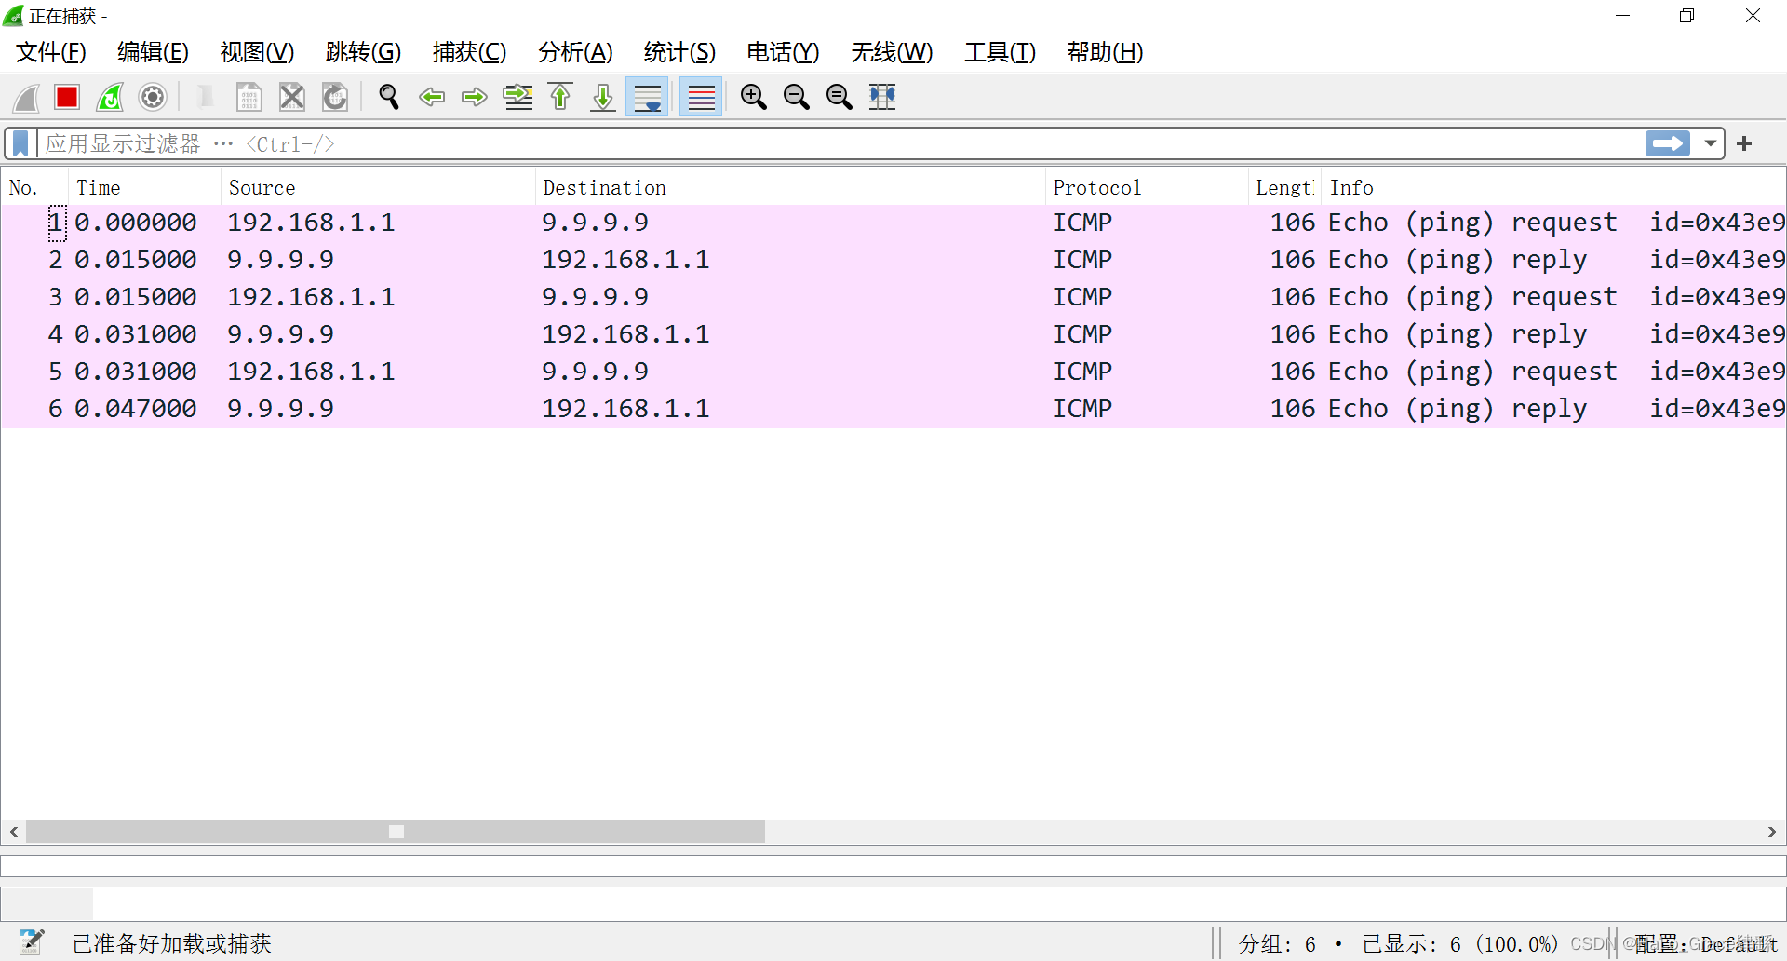Viewport: 1787px width, 961px height.
Task: Open the 编辑(E) menu
Action: point(153,52)
